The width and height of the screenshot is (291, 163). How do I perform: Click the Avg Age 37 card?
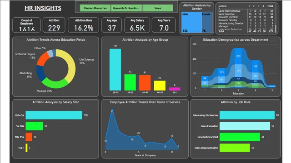pos(112,25)
